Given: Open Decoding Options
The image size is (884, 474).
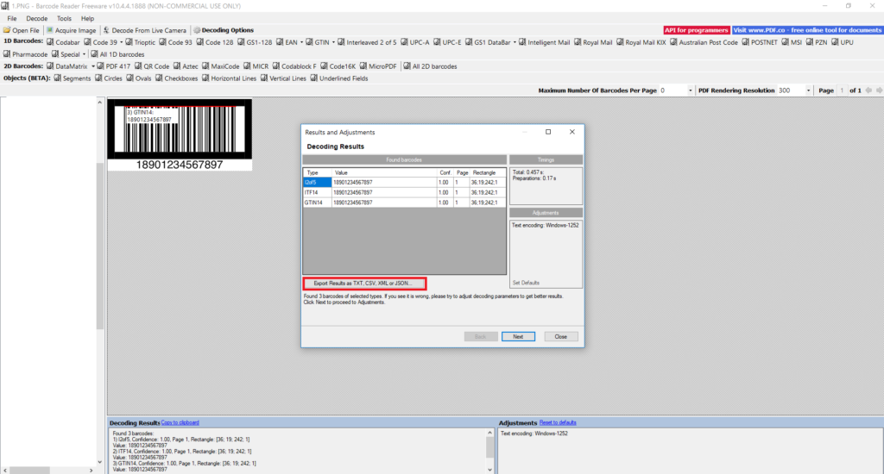Looking at the screenshot, I should [224, 30].
